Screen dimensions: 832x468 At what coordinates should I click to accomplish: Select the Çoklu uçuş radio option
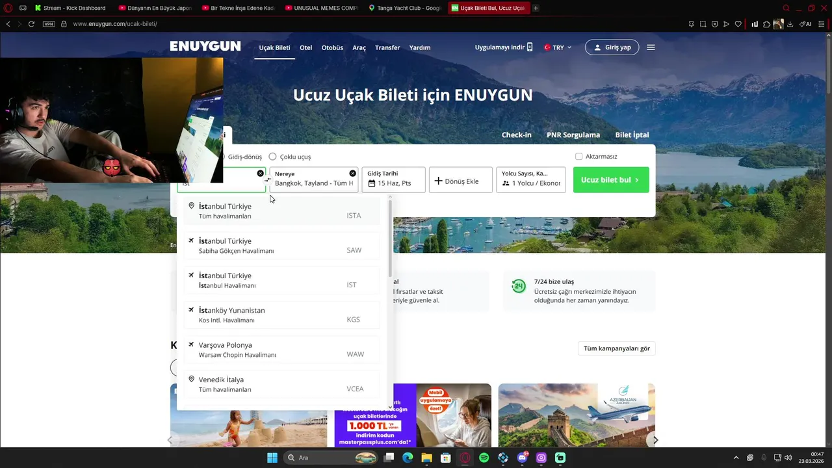point(272,157)
